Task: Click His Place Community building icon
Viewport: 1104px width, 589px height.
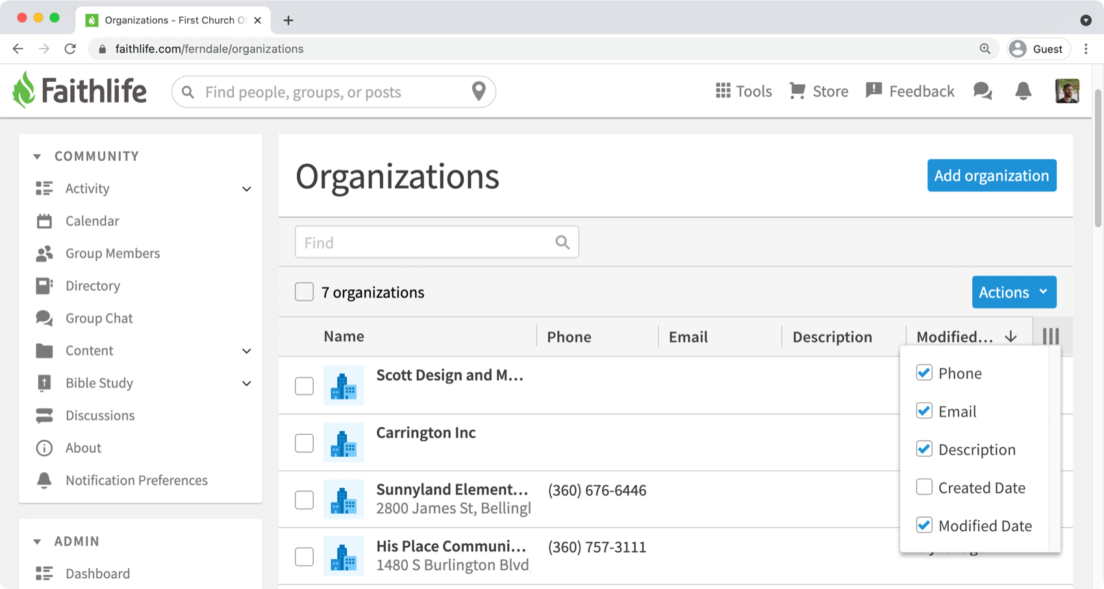Action: point(344,557)
